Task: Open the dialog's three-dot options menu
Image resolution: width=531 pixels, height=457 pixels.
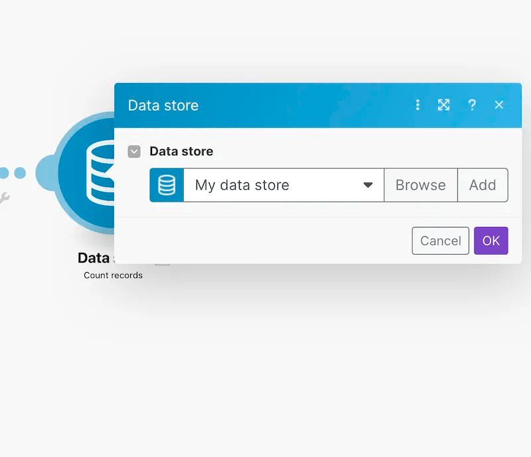Action: click(x=417, y=105)
